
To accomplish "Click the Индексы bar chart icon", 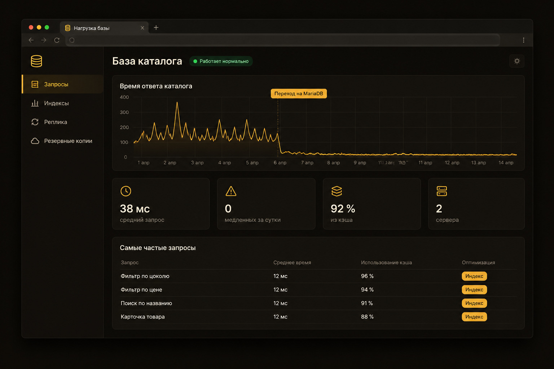I will pyautogui.click(x=35, y=103).
